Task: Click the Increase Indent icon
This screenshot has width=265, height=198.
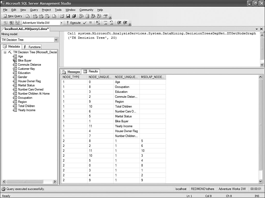Action: (125, 23)
